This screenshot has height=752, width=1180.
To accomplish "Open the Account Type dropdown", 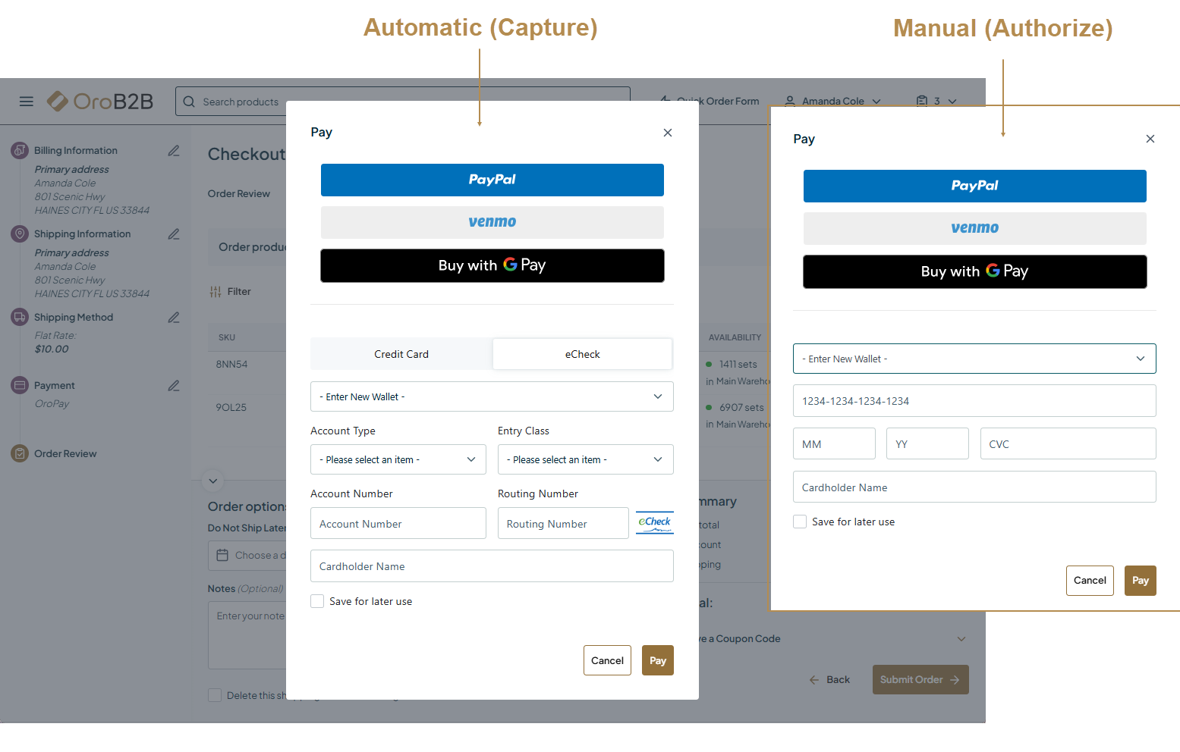I will click(398, 459).
